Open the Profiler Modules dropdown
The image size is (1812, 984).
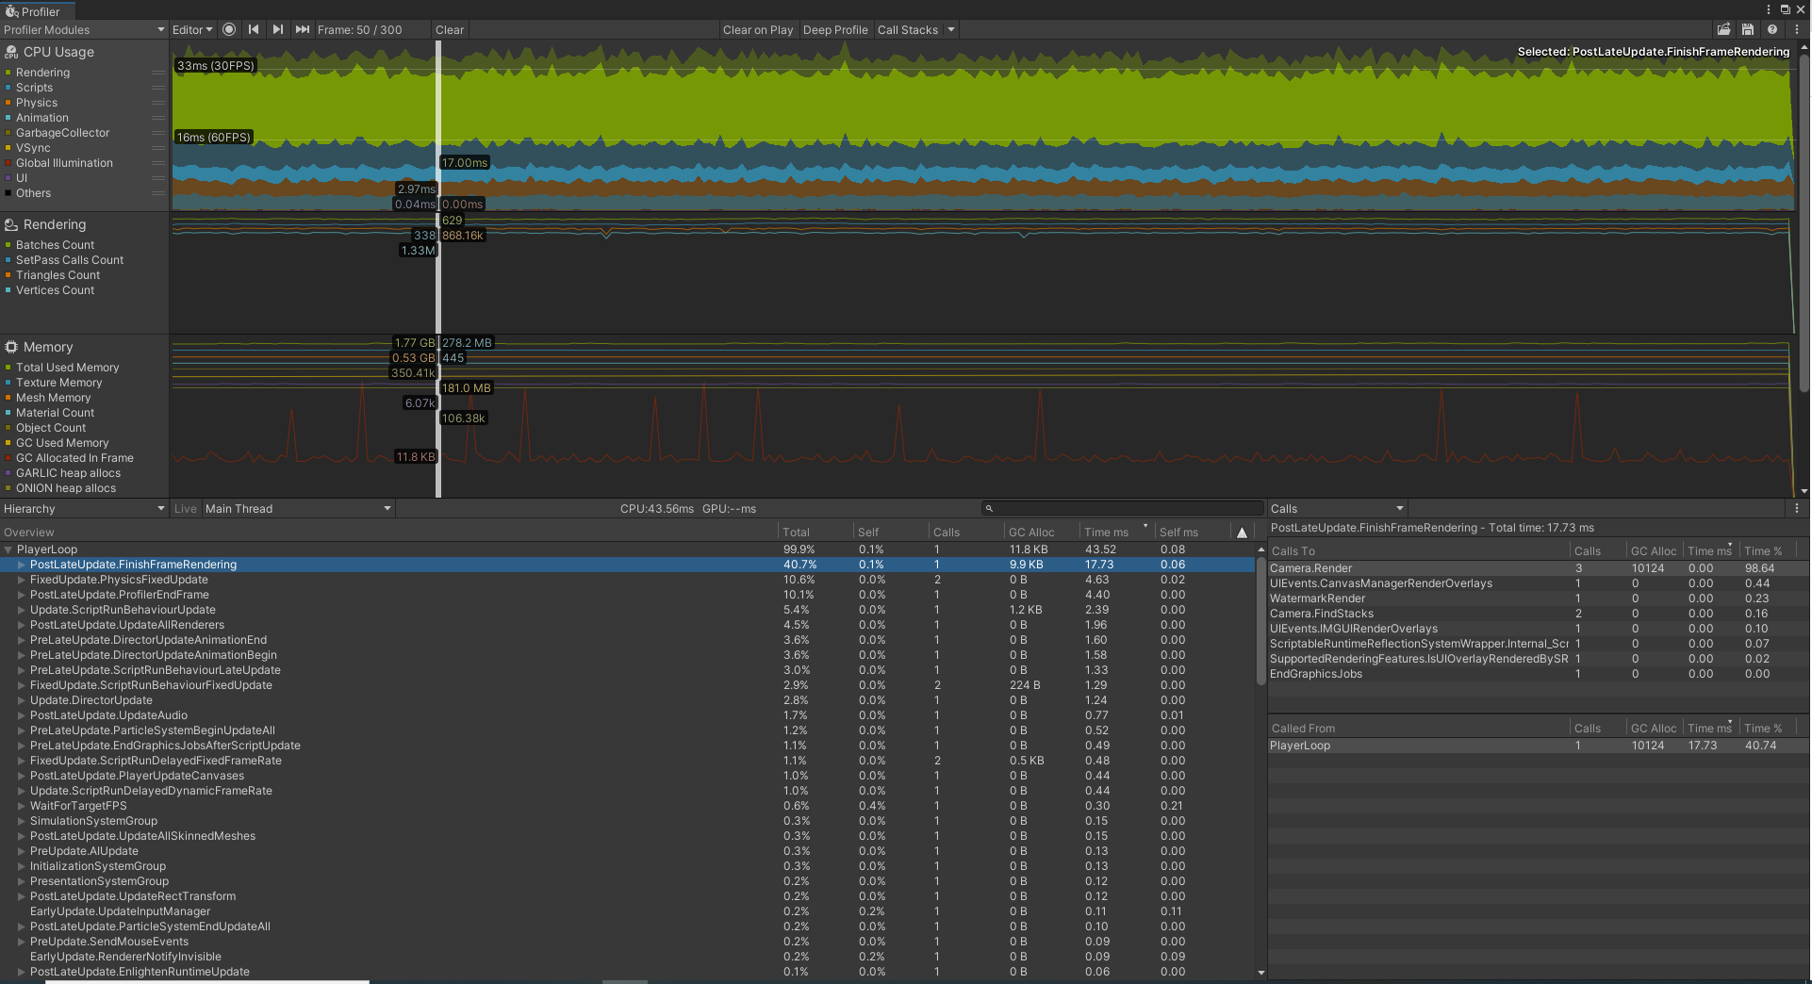pos(85,30)
